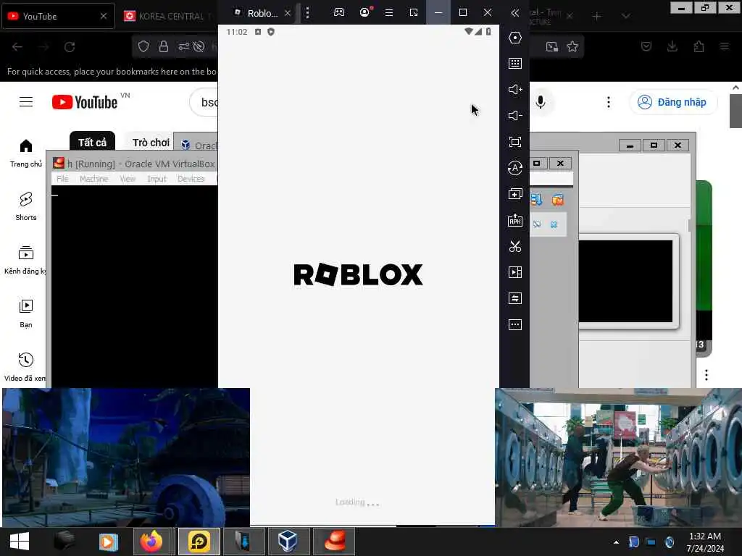Open the tracking protection shield icon
Screen dimensions: 742x556
coord(143,46)
